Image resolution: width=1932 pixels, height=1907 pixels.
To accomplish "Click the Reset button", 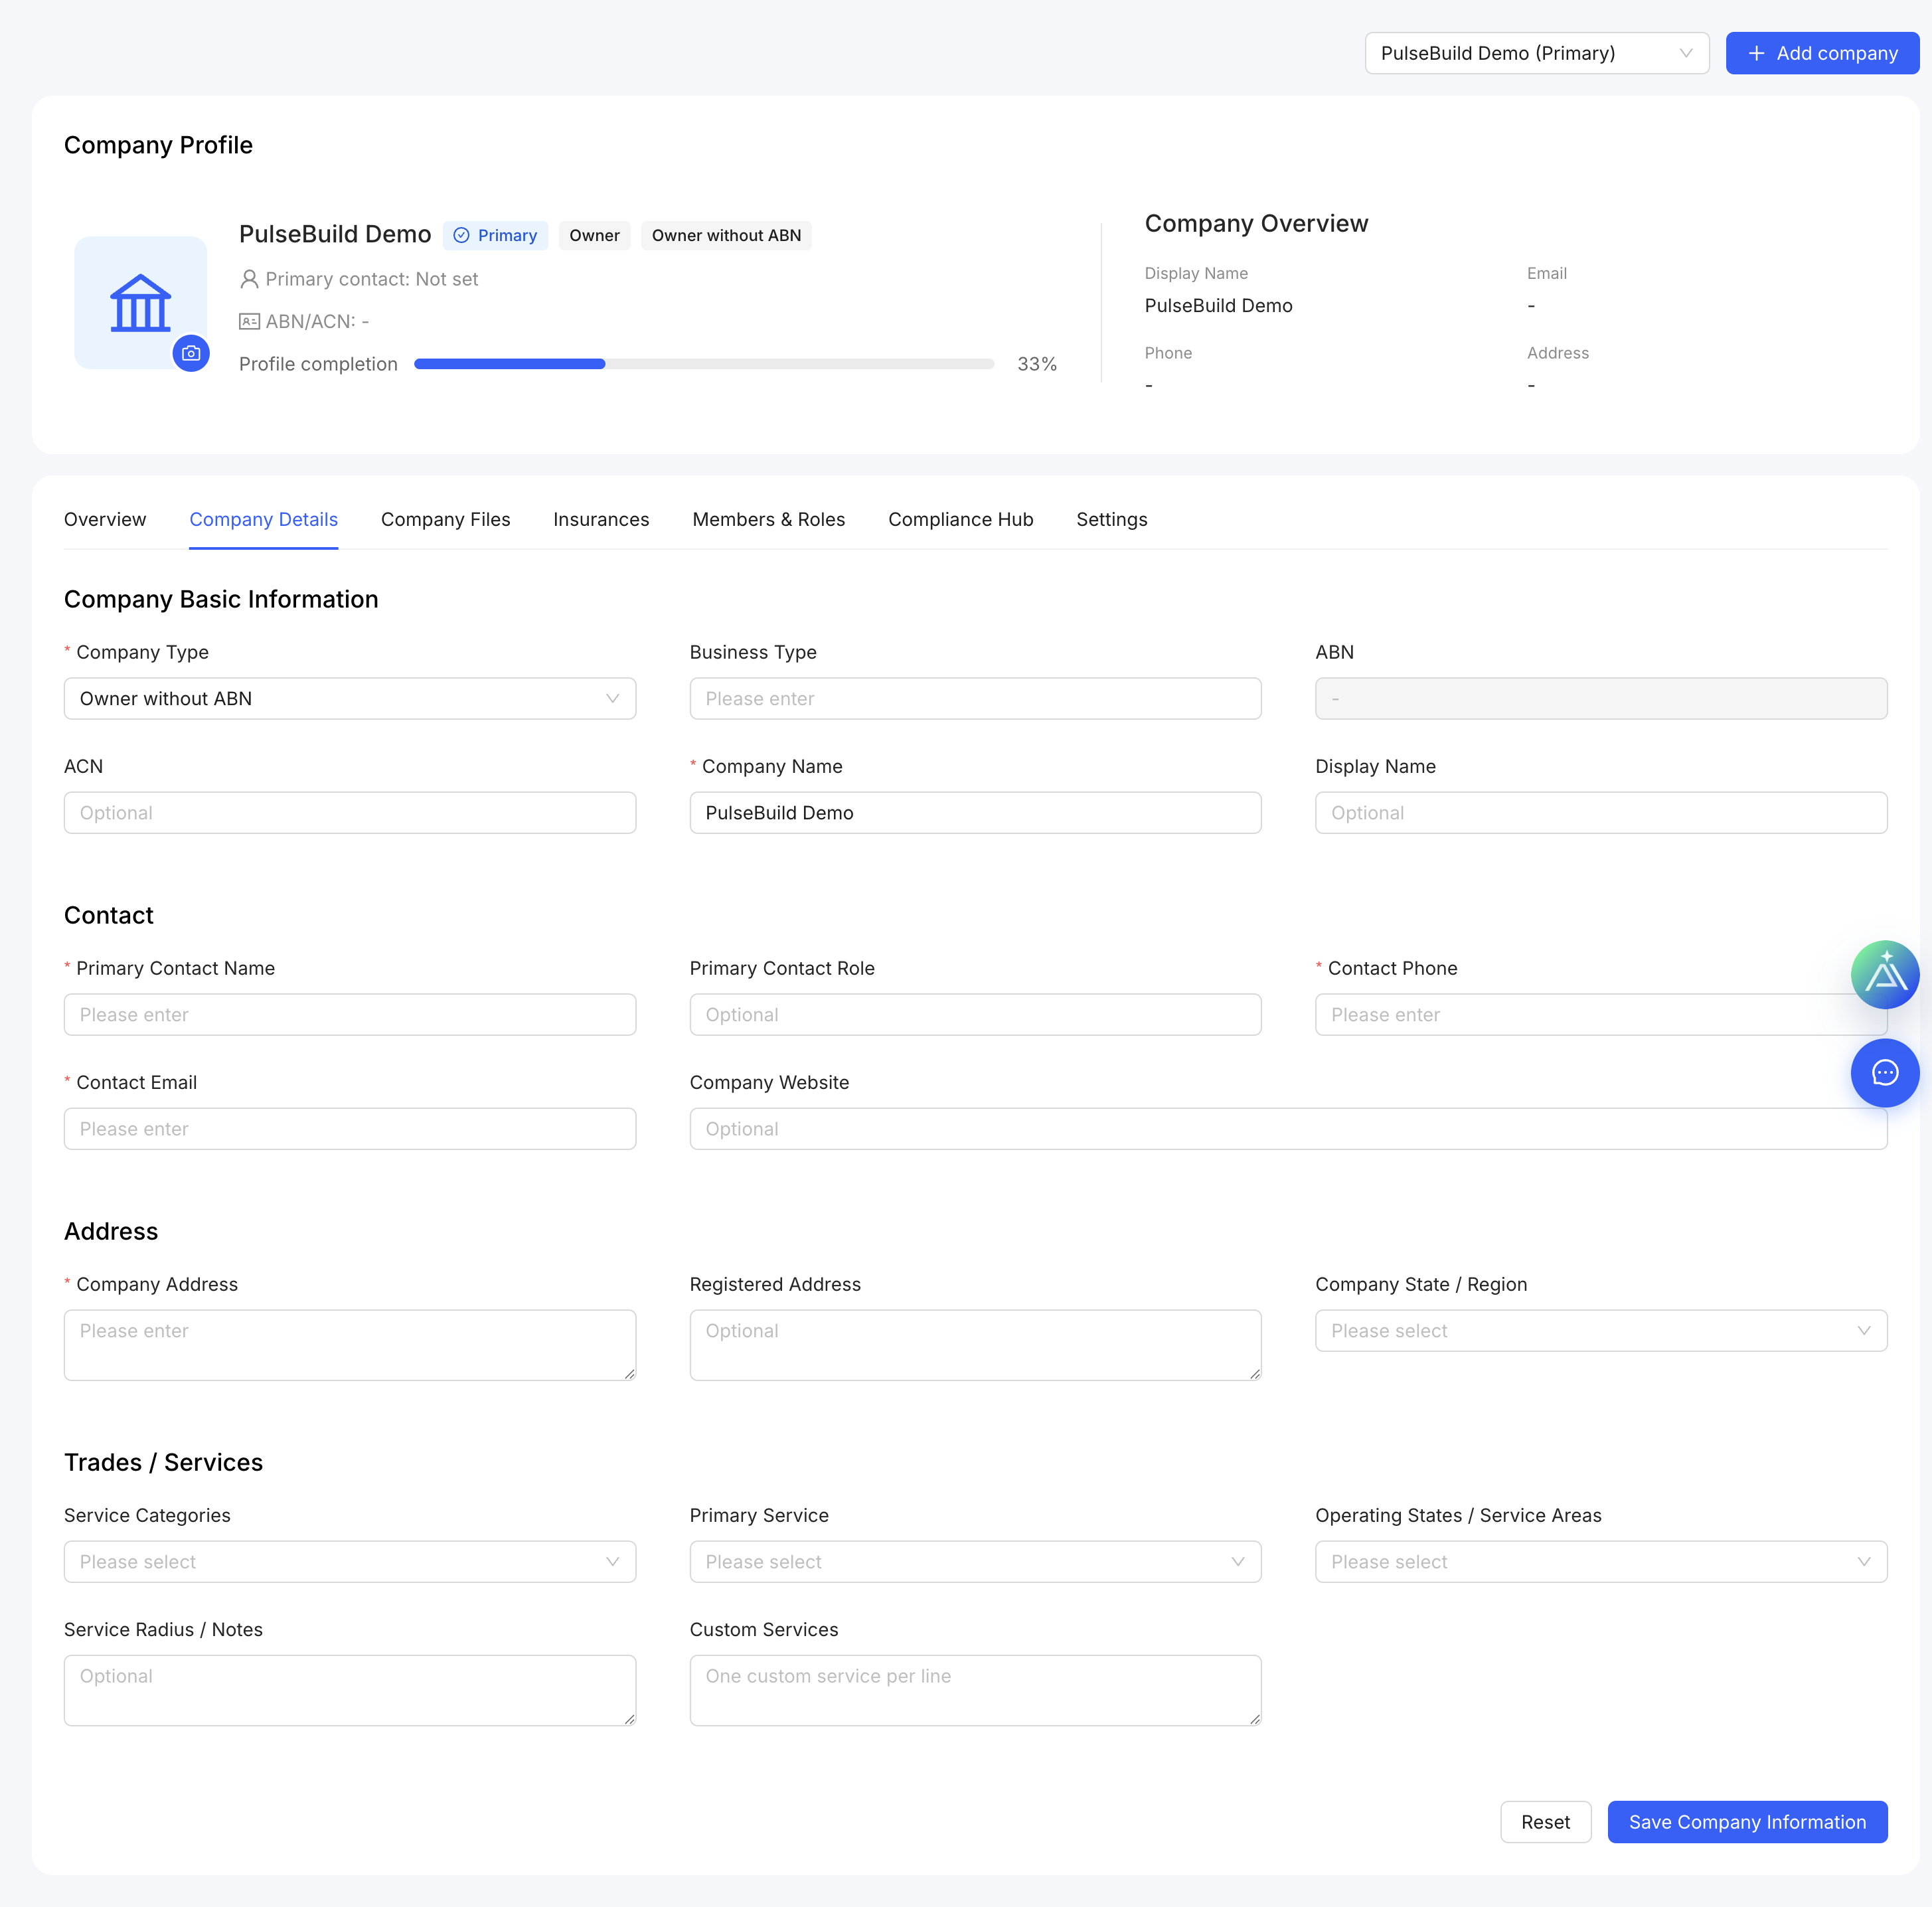I will coord(1546,1823).
